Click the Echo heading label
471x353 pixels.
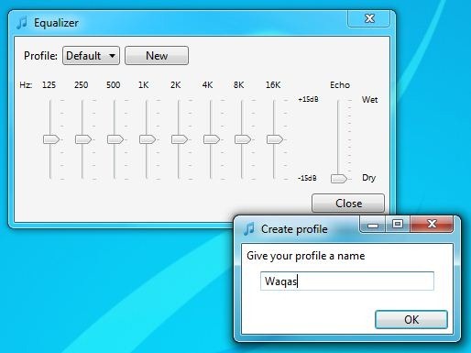(x=340, y=85)
